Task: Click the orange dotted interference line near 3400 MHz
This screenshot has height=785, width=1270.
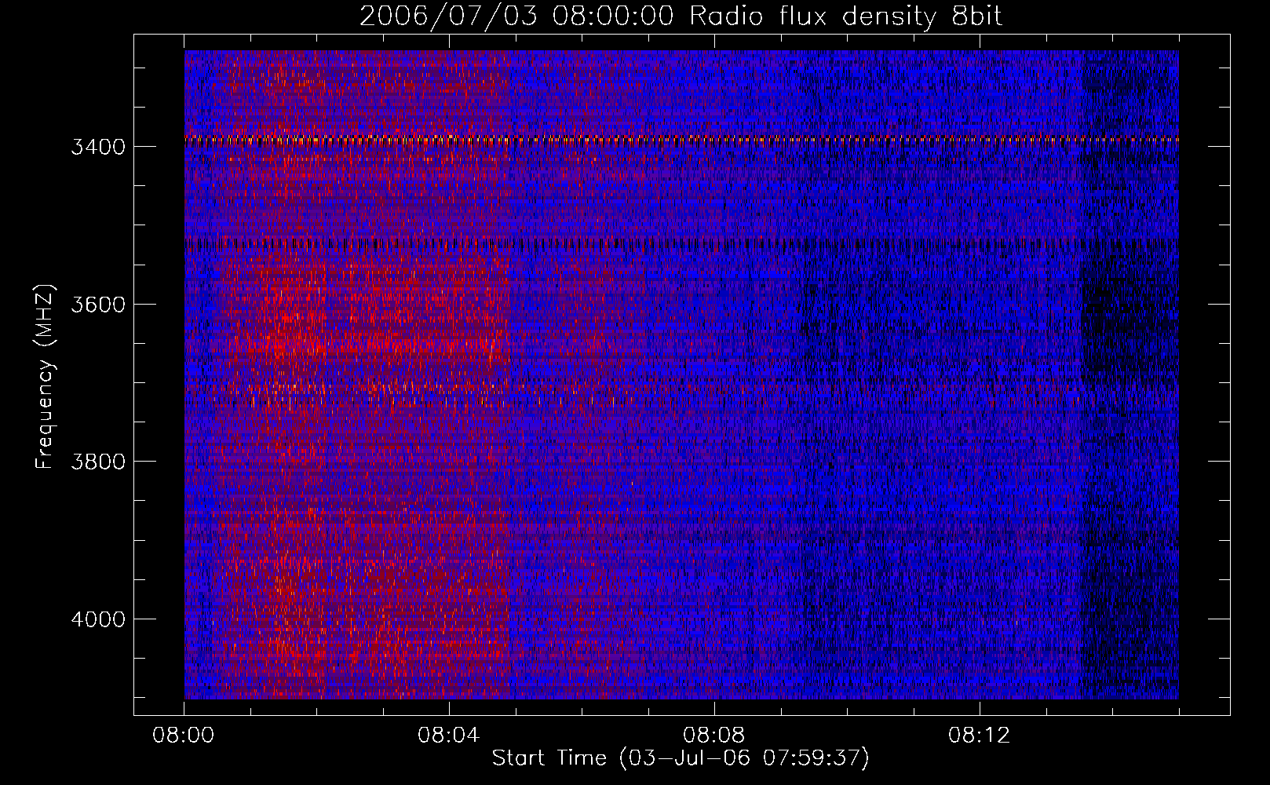Action: coord(681,140)
